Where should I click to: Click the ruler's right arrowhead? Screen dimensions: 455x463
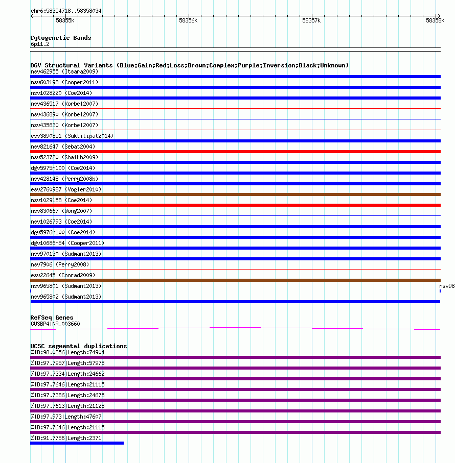click(439, 16)
